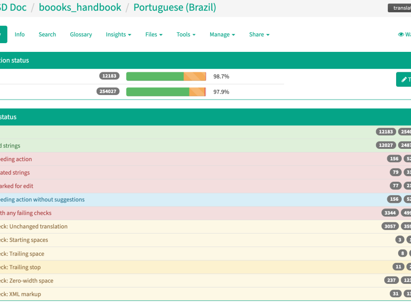Image resolution: width=411 pixels, height=308 pixels.
Task: Click the 98.7% progress bar
Action: pos(166,76)
